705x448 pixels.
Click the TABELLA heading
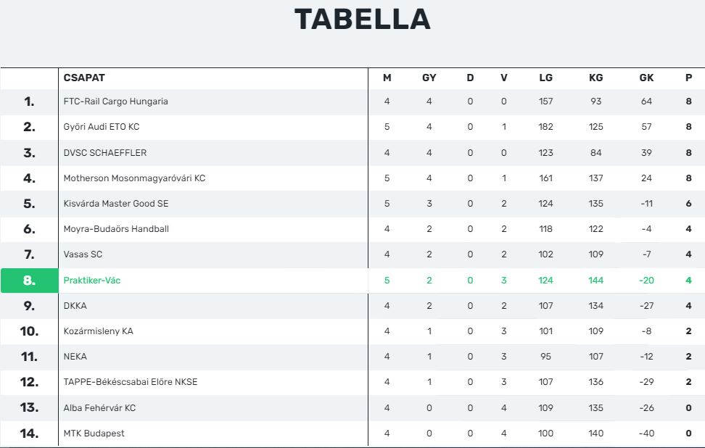pos(363,19)
